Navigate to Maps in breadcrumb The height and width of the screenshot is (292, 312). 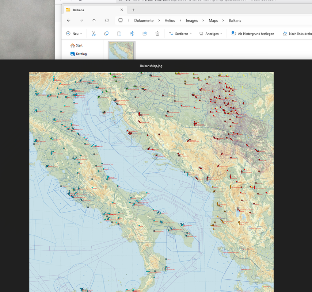click(x=213, y=20)
